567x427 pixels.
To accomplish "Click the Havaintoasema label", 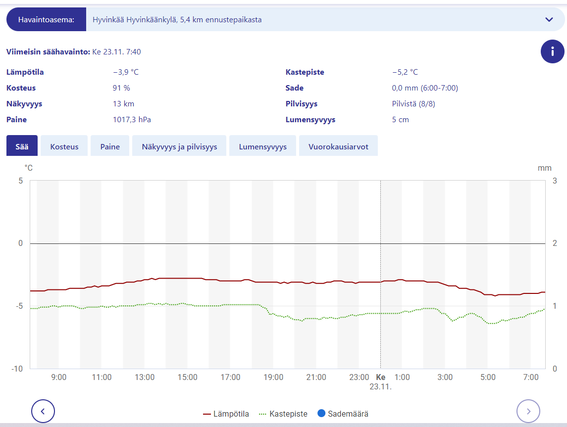I will (46, 20).
